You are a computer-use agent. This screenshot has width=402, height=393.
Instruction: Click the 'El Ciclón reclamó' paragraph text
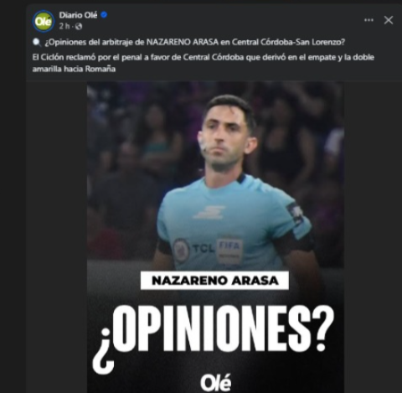(x=203, y=63)
